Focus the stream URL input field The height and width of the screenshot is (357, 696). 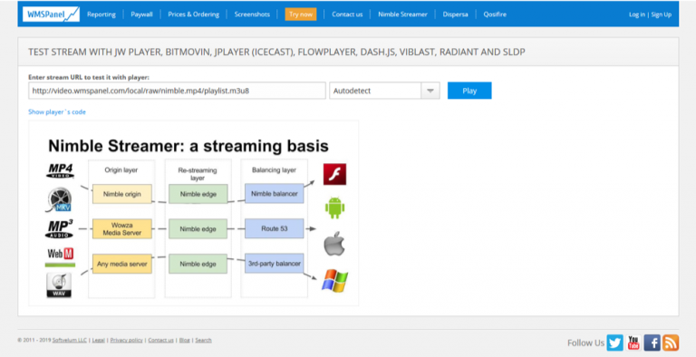[x=177, y=91]
